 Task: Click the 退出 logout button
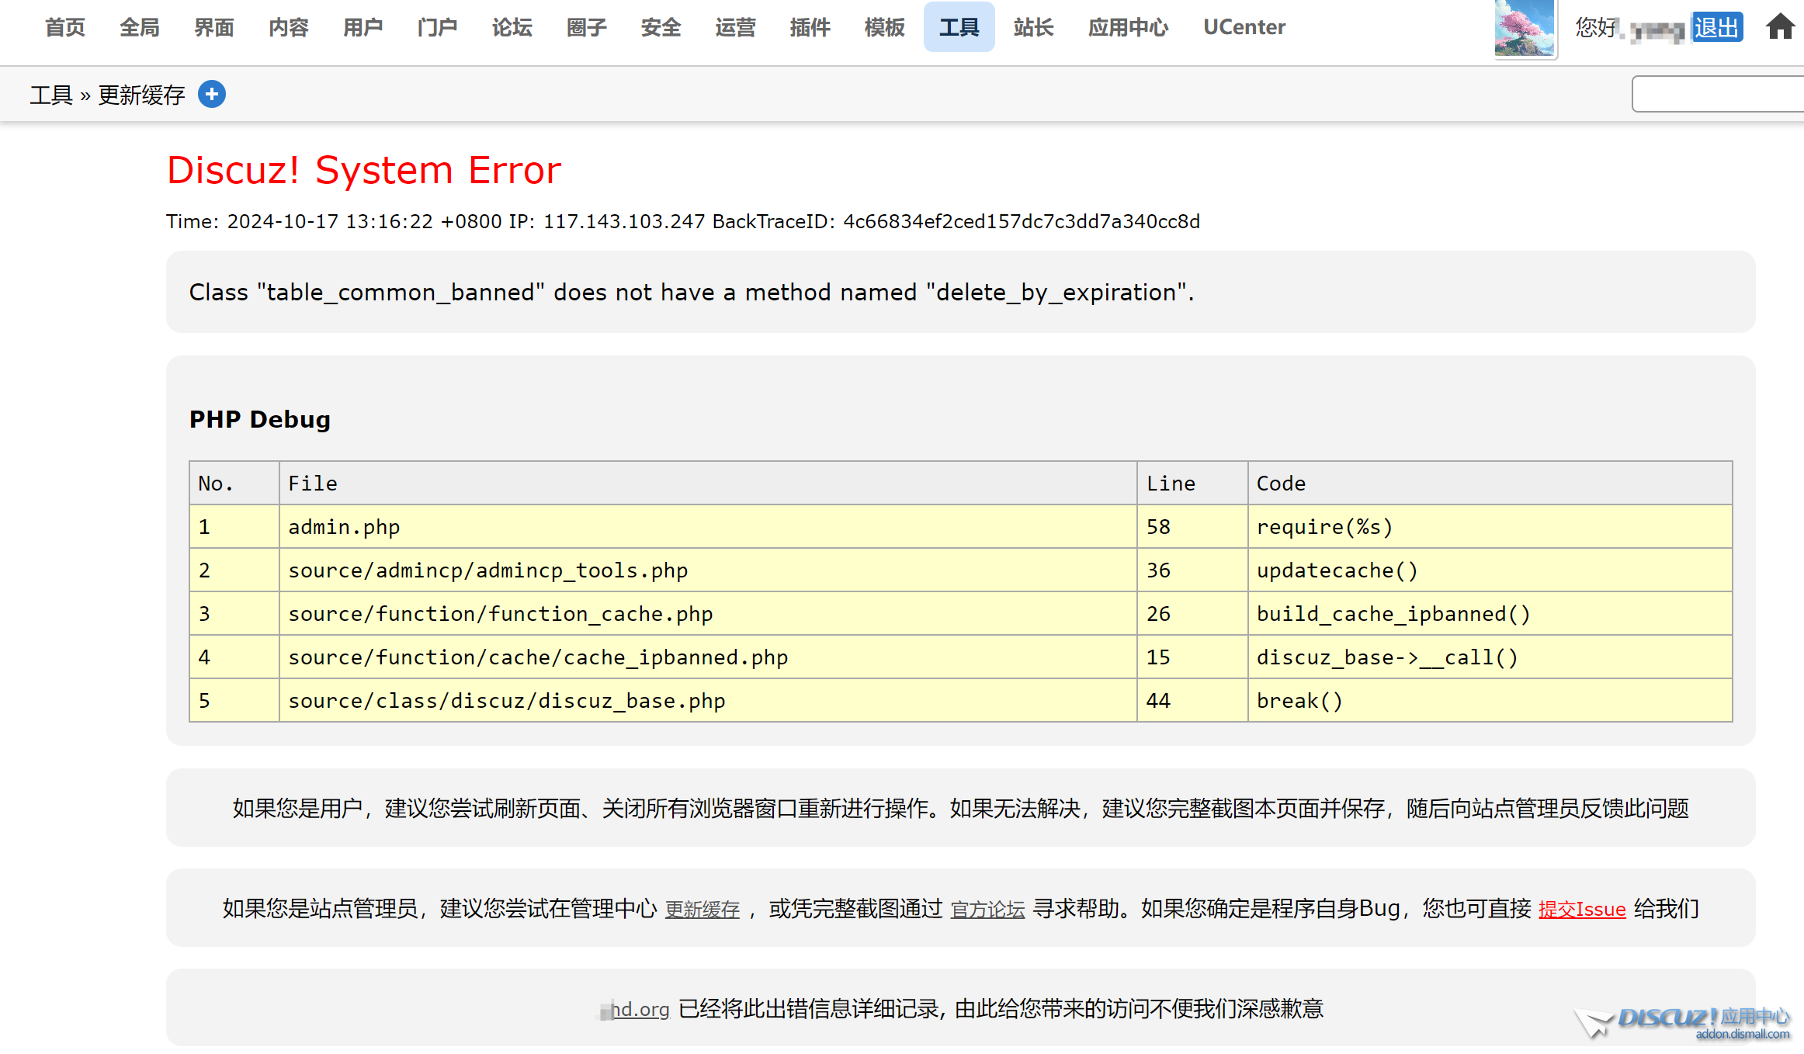point(1717,28)
